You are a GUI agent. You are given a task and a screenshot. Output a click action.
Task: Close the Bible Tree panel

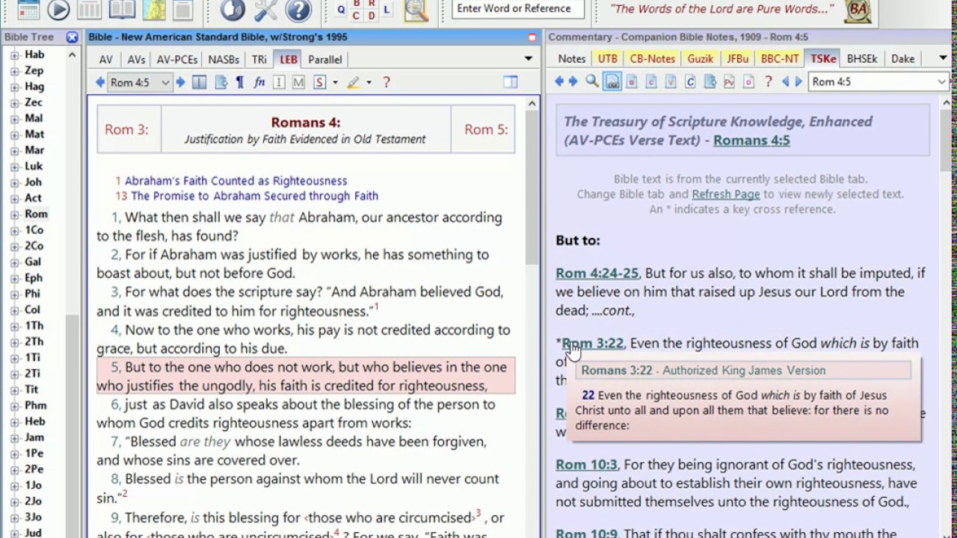point(72,37)
